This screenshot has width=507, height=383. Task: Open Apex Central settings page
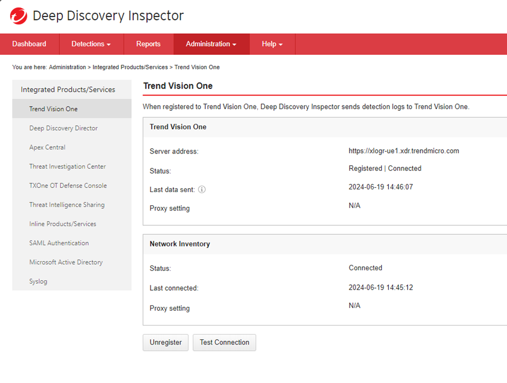48,147
